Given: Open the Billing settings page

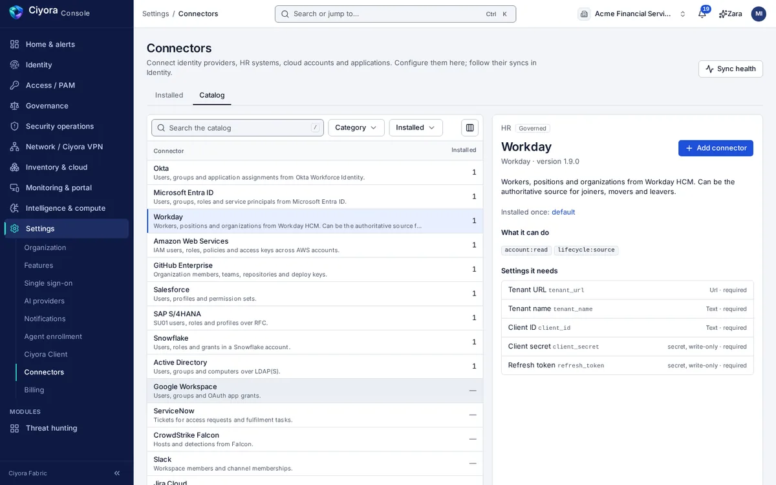Looking at the screenshot, I should [x=34, y=390].
